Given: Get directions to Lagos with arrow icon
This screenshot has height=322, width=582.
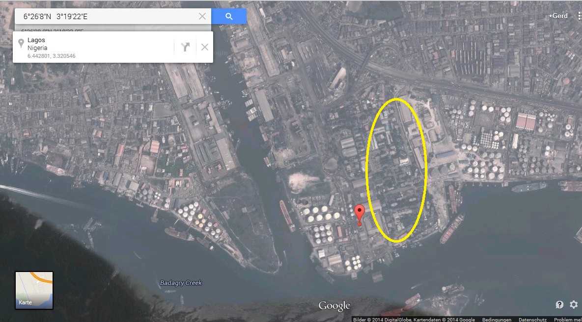Looking at the screenshot, I should [185, 47].
